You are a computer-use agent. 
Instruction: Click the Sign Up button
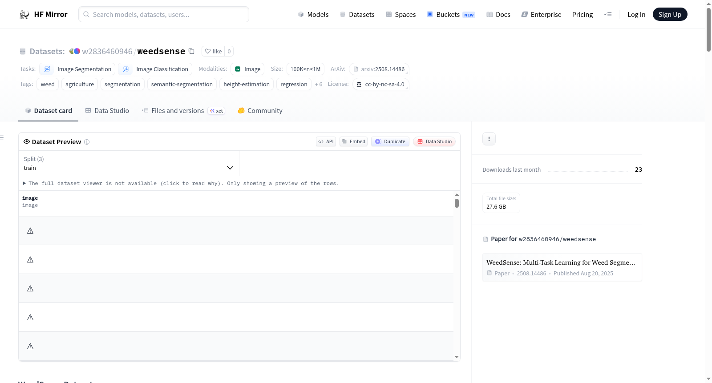(670, 14)
